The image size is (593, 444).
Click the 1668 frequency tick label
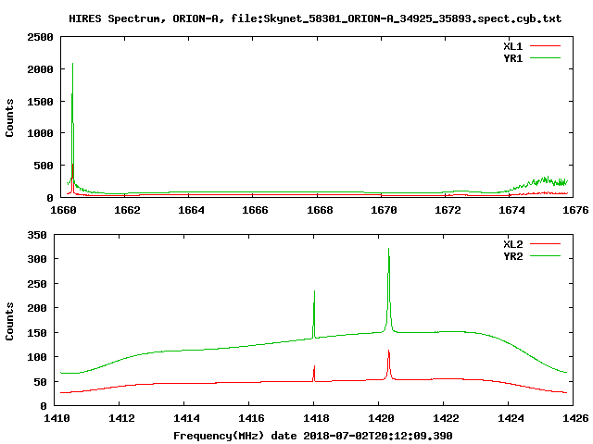[x=320, y=210]
